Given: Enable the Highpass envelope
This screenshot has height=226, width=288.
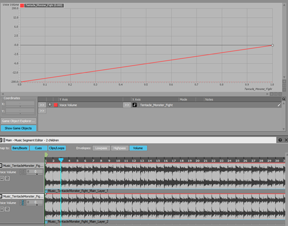Looking at the screenshot, I should [120, 148].
